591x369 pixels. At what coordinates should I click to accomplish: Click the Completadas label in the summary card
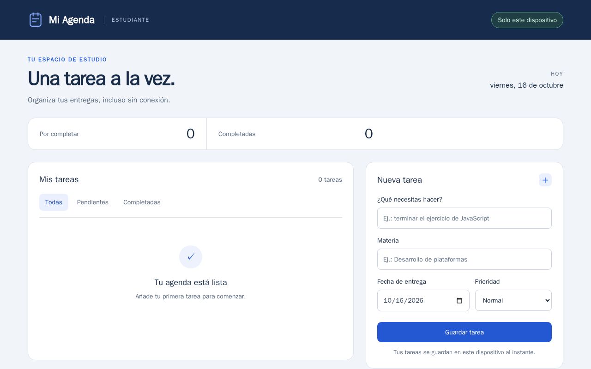pyautogui.click(x=237, y=134)
